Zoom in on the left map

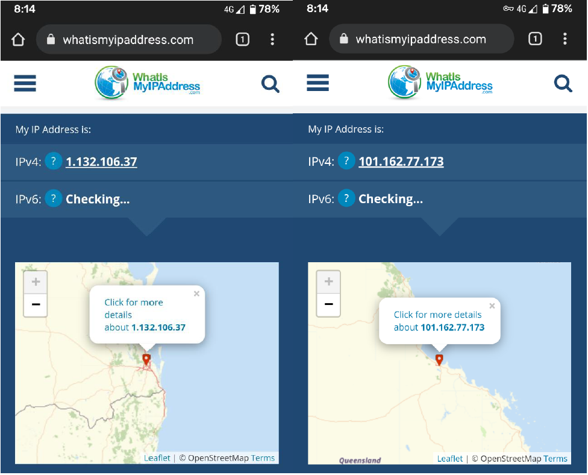click(x=36, y=282)
